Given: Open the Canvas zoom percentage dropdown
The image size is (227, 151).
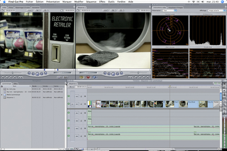Looking at the screenshot, I should [105, 10].
